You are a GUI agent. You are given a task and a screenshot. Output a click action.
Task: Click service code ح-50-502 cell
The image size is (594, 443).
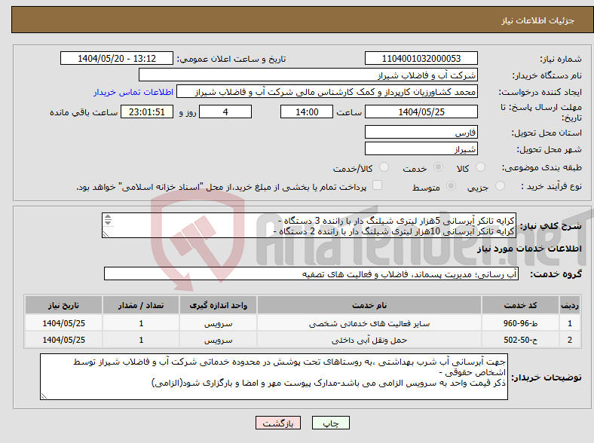tap(521, 340)
